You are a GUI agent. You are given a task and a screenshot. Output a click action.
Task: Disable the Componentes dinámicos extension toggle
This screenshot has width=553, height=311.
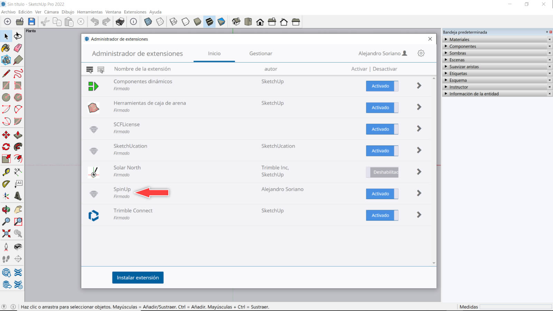(382, 86)
